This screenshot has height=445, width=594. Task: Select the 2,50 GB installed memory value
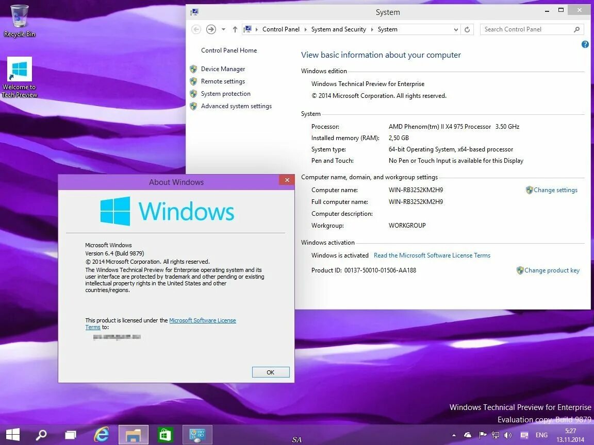click(399, 138)
